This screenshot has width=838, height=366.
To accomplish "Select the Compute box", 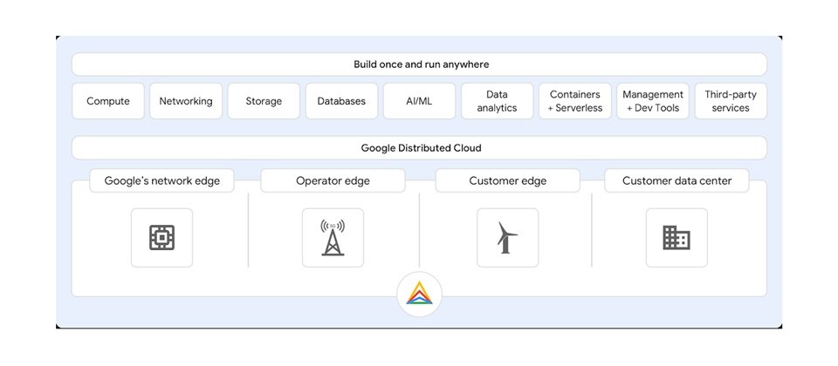I will (x=108, y=101).
